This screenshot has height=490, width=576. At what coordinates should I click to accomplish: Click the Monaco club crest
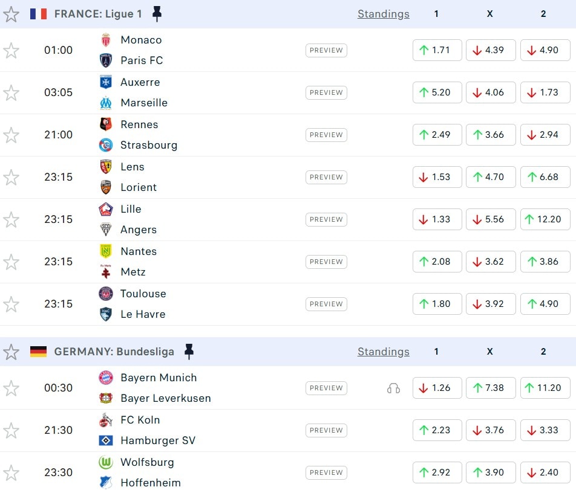(x=106, y=40)
